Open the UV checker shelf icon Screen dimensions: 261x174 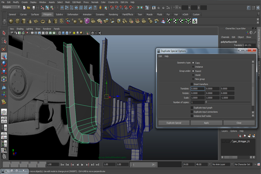[x=195, y=21]
